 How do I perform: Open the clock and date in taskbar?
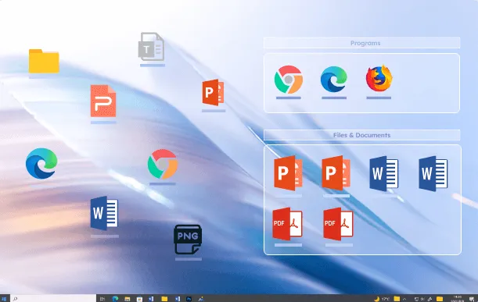tap(458, 299)
